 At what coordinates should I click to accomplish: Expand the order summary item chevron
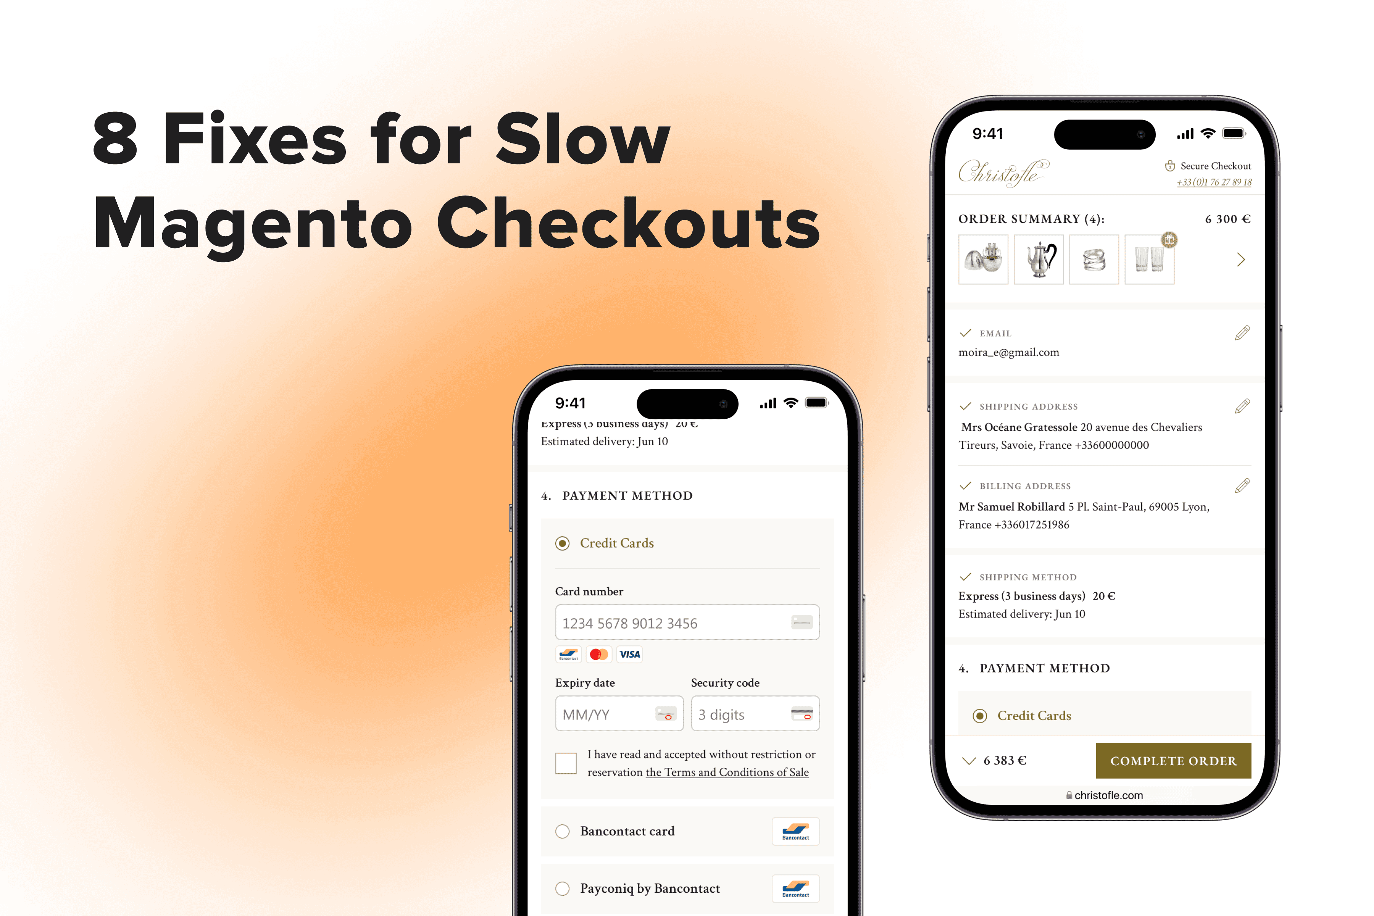click(x=1240, y=260)
